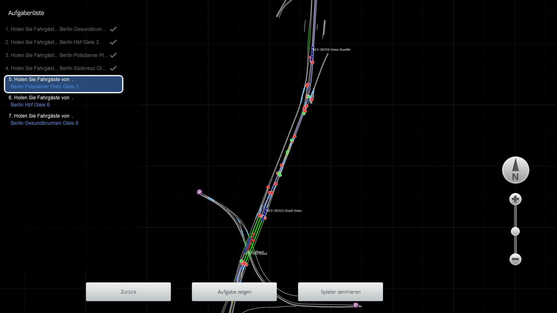
Task: Click the zoom slider handle
Action: [515, 232]
